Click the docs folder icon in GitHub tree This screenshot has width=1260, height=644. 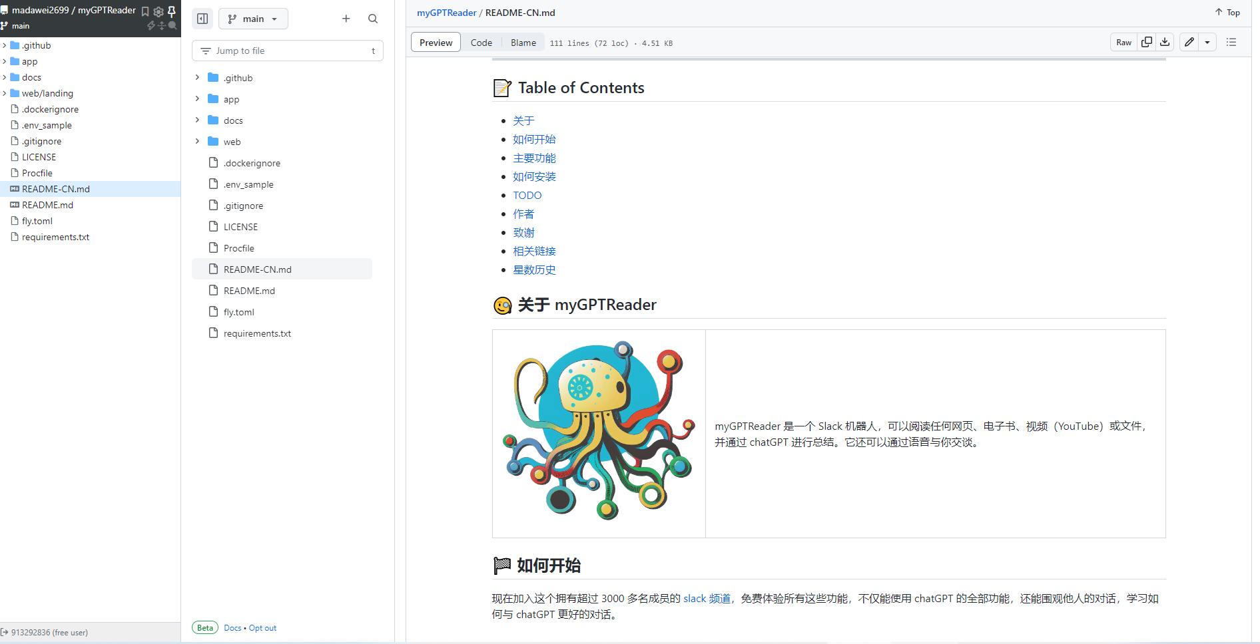tap(213, 120)
